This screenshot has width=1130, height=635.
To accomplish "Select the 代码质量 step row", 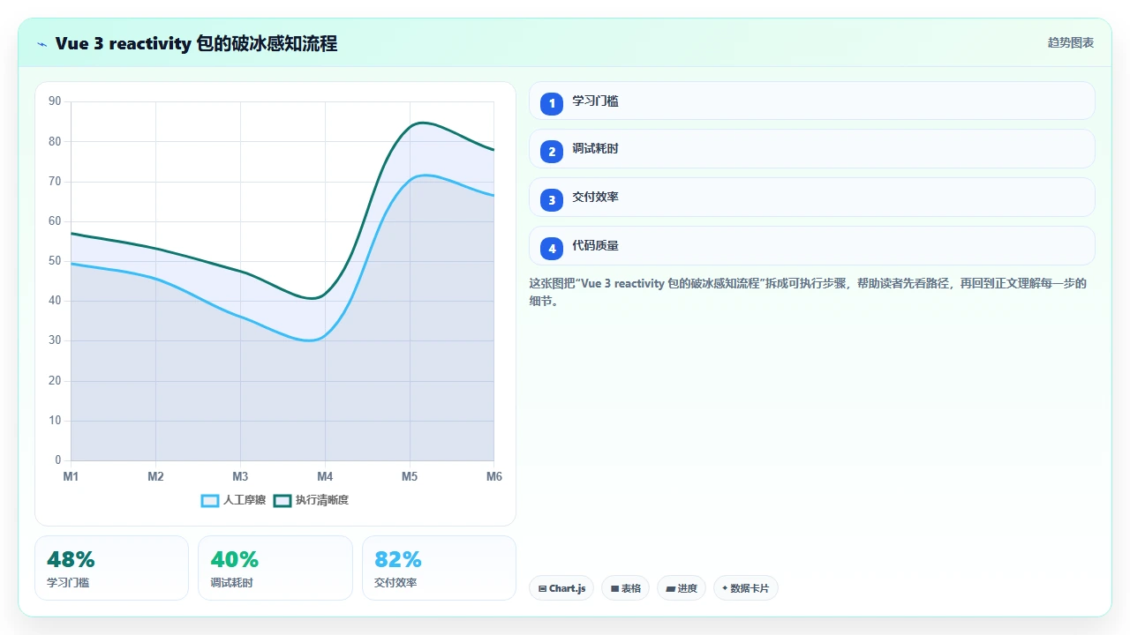I will click(x=811, y=245).
